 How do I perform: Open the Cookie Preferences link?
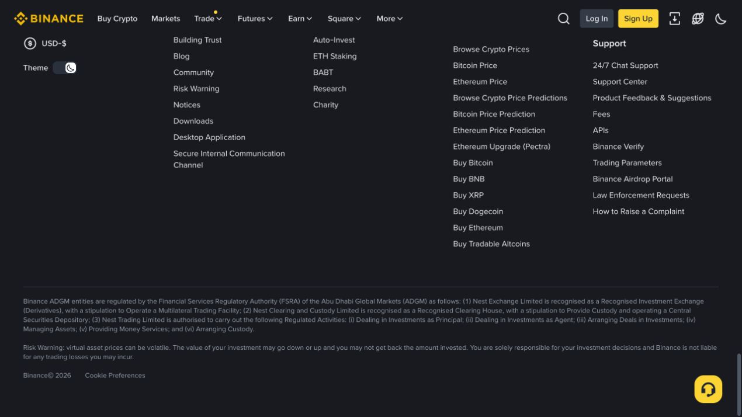115,376
